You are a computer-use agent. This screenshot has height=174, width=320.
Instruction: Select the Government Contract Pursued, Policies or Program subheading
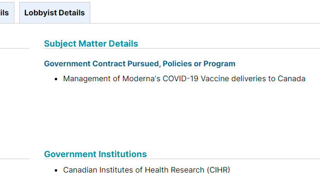pos(140,64)
